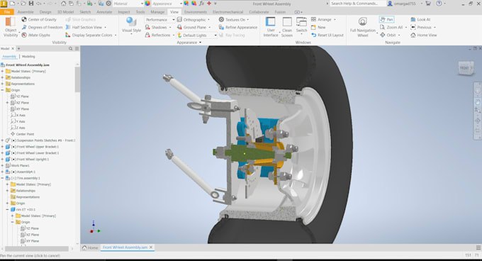The height and width of the screenshot is (261, 482).
Task: Click Half Section View icon
Action: [x=68, y=27]
